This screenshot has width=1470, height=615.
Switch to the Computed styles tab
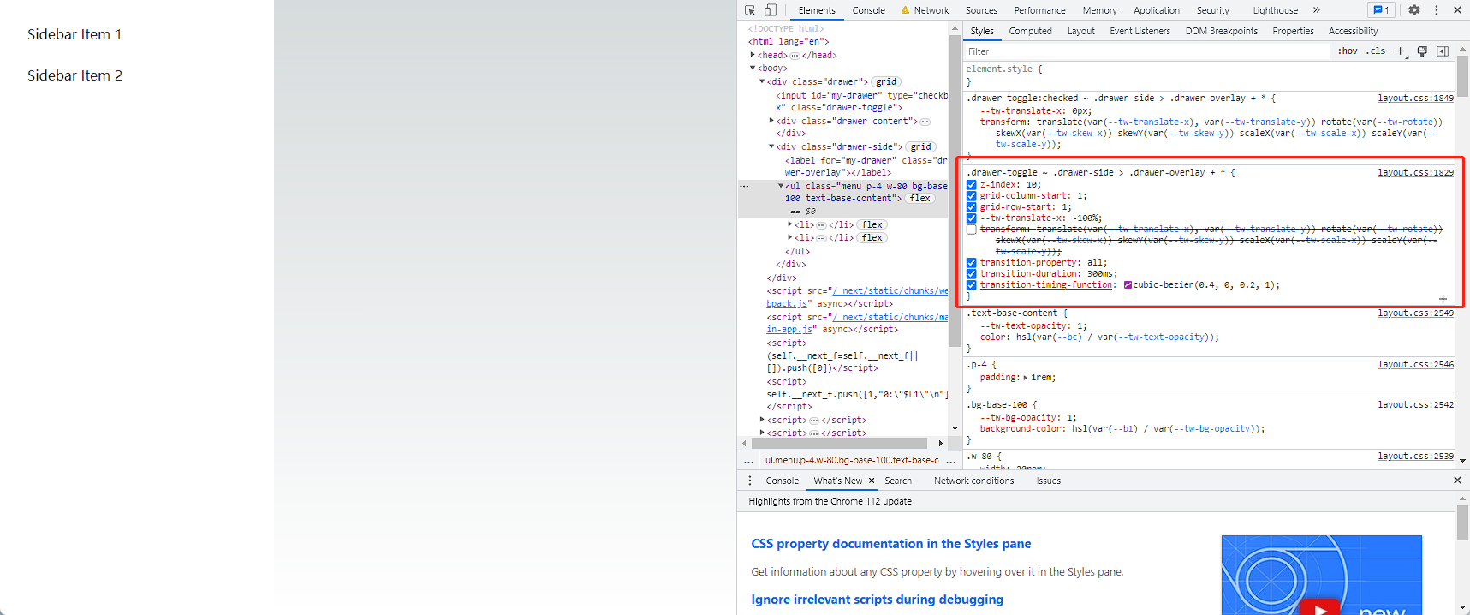[1030, 31]
